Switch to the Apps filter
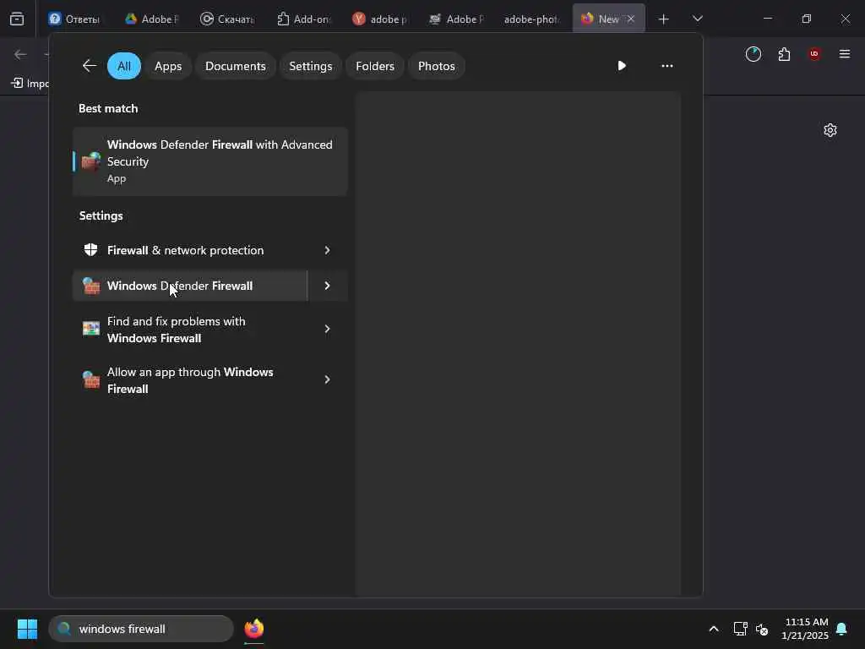 (168, 66)
